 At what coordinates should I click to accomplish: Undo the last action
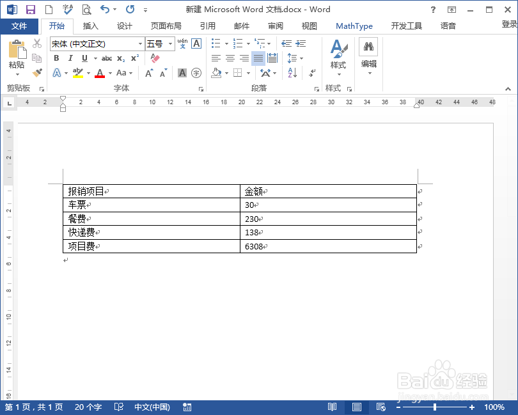pyautogui.click(x=105, y=9)
